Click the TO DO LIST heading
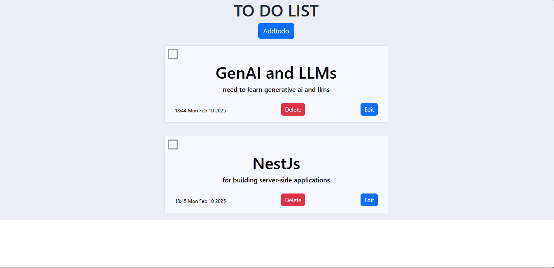The height and width of the screenshot is (268, 554). (276, 11)
